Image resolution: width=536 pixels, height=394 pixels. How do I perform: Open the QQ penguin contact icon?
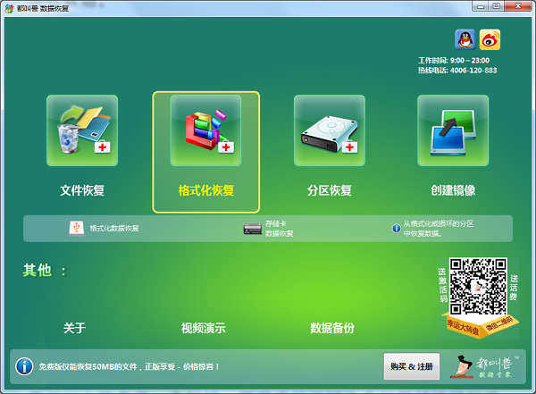click(x=465, y=39)
